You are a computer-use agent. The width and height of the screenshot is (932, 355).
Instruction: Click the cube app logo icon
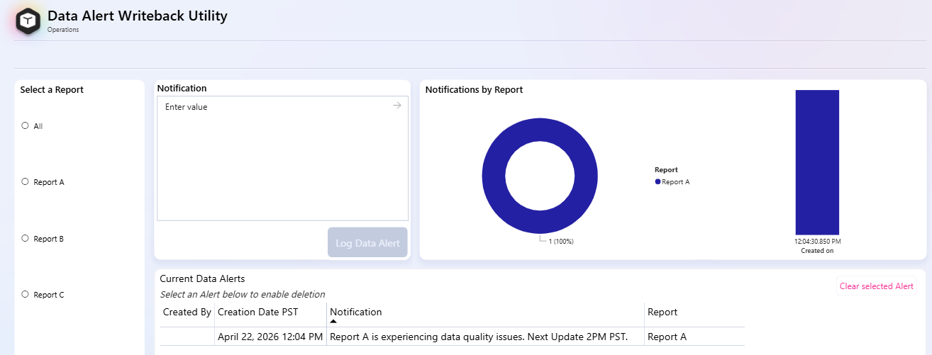[x=28, y=21]
